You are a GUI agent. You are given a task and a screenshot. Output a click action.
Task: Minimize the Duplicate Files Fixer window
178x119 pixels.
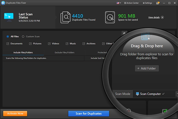(164, 3)
